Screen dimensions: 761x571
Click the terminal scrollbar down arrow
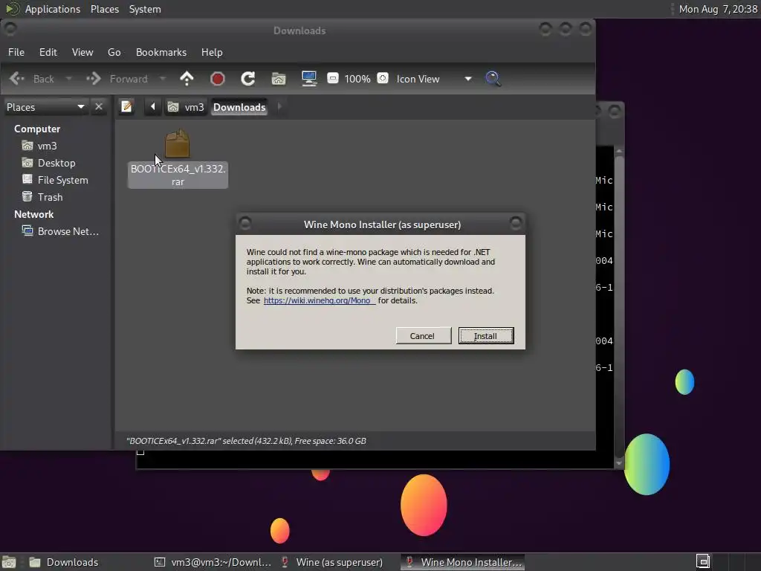[619, 462]
